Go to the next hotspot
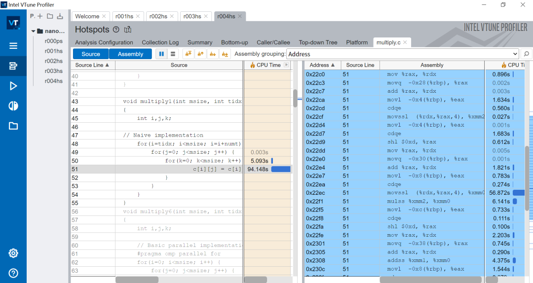533x283 pixels. pyautogui.click(x=213, y=54)
